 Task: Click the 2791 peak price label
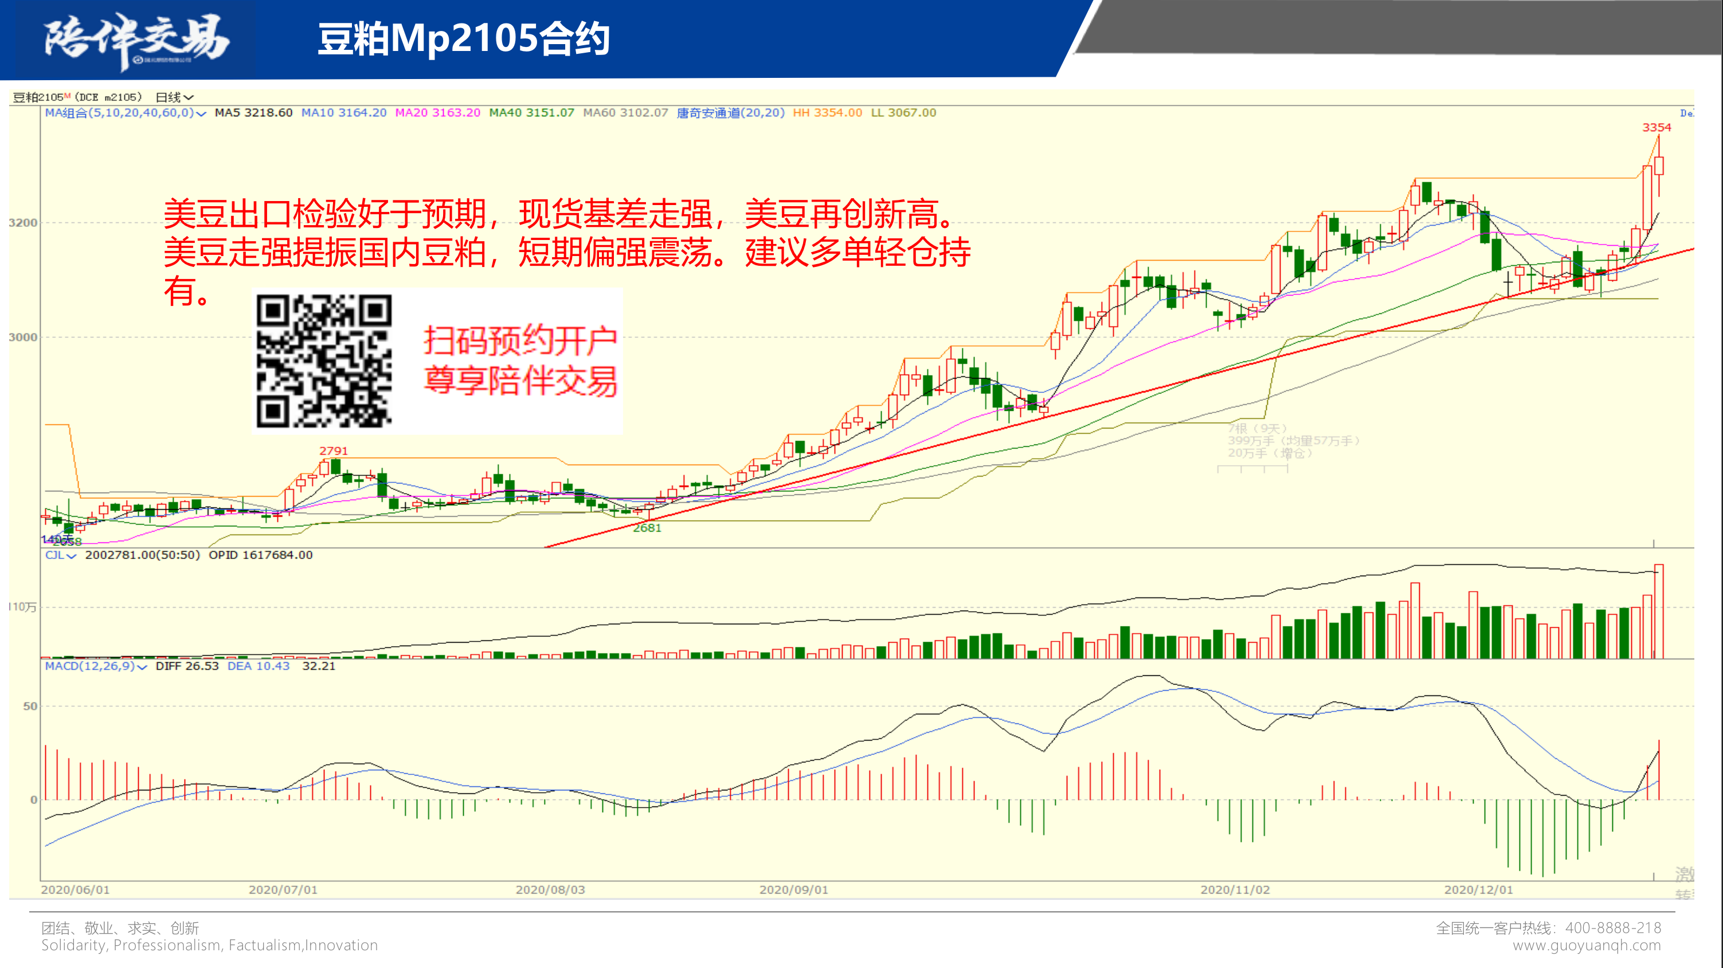[x=333, y=451]
